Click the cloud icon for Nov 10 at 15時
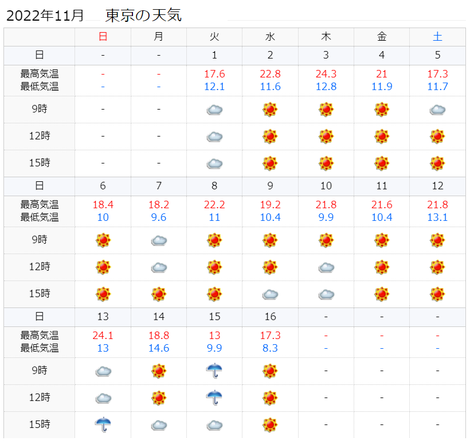470x448 pixels. pyautogui.click(x=326, y=295)
